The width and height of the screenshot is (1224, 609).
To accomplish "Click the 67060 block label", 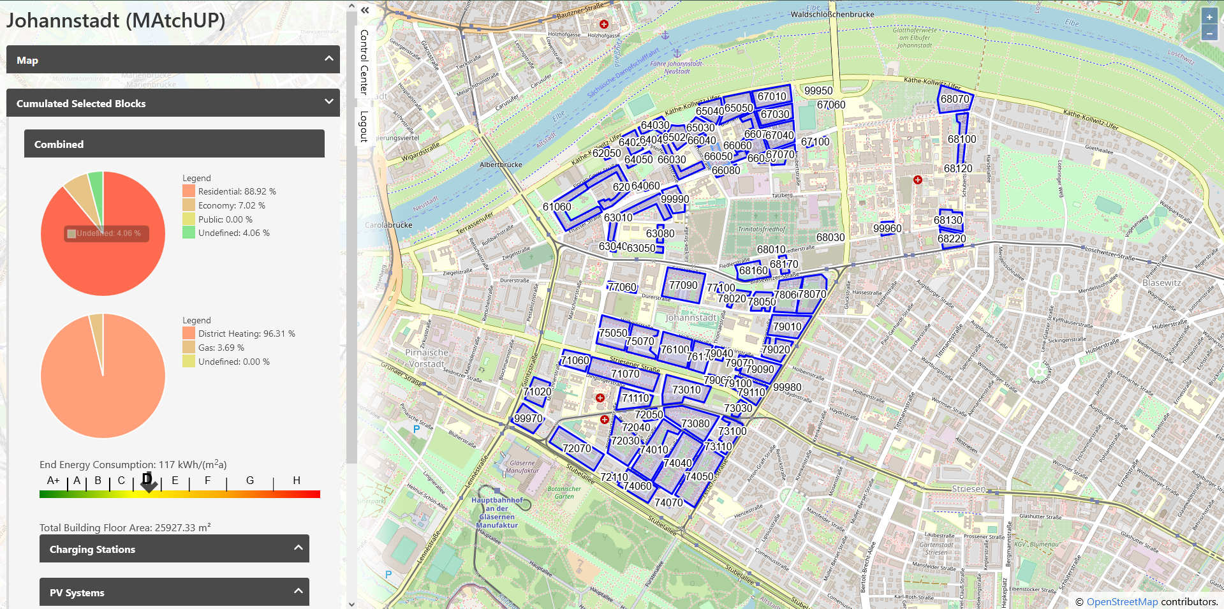I will [x=831, y=105].
